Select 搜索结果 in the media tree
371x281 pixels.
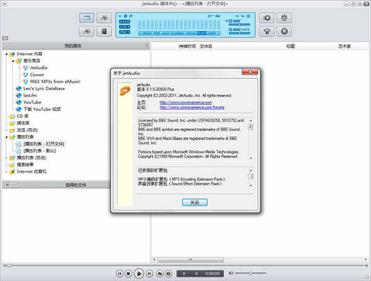pyautogui.click(x=25, y=165)
